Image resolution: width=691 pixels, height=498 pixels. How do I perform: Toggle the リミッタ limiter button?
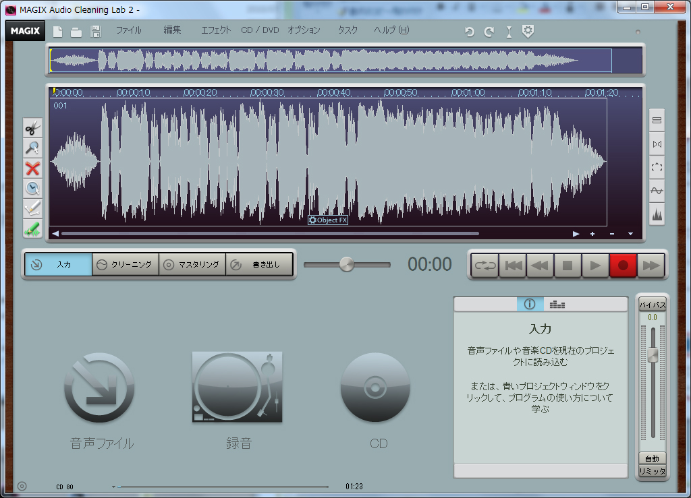(x=653, y=471)
